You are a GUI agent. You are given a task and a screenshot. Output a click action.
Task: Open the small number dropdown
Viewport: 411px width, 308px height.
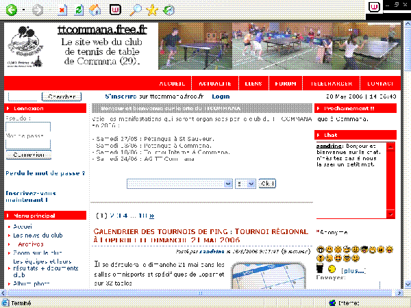coord(245,183)
